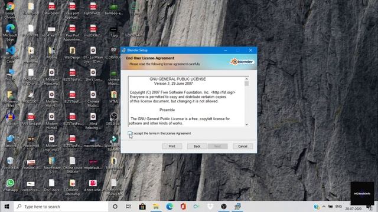Select the HTML desktop icon
The height and width of the screenshot is (212, 378).
click(114, 97)
